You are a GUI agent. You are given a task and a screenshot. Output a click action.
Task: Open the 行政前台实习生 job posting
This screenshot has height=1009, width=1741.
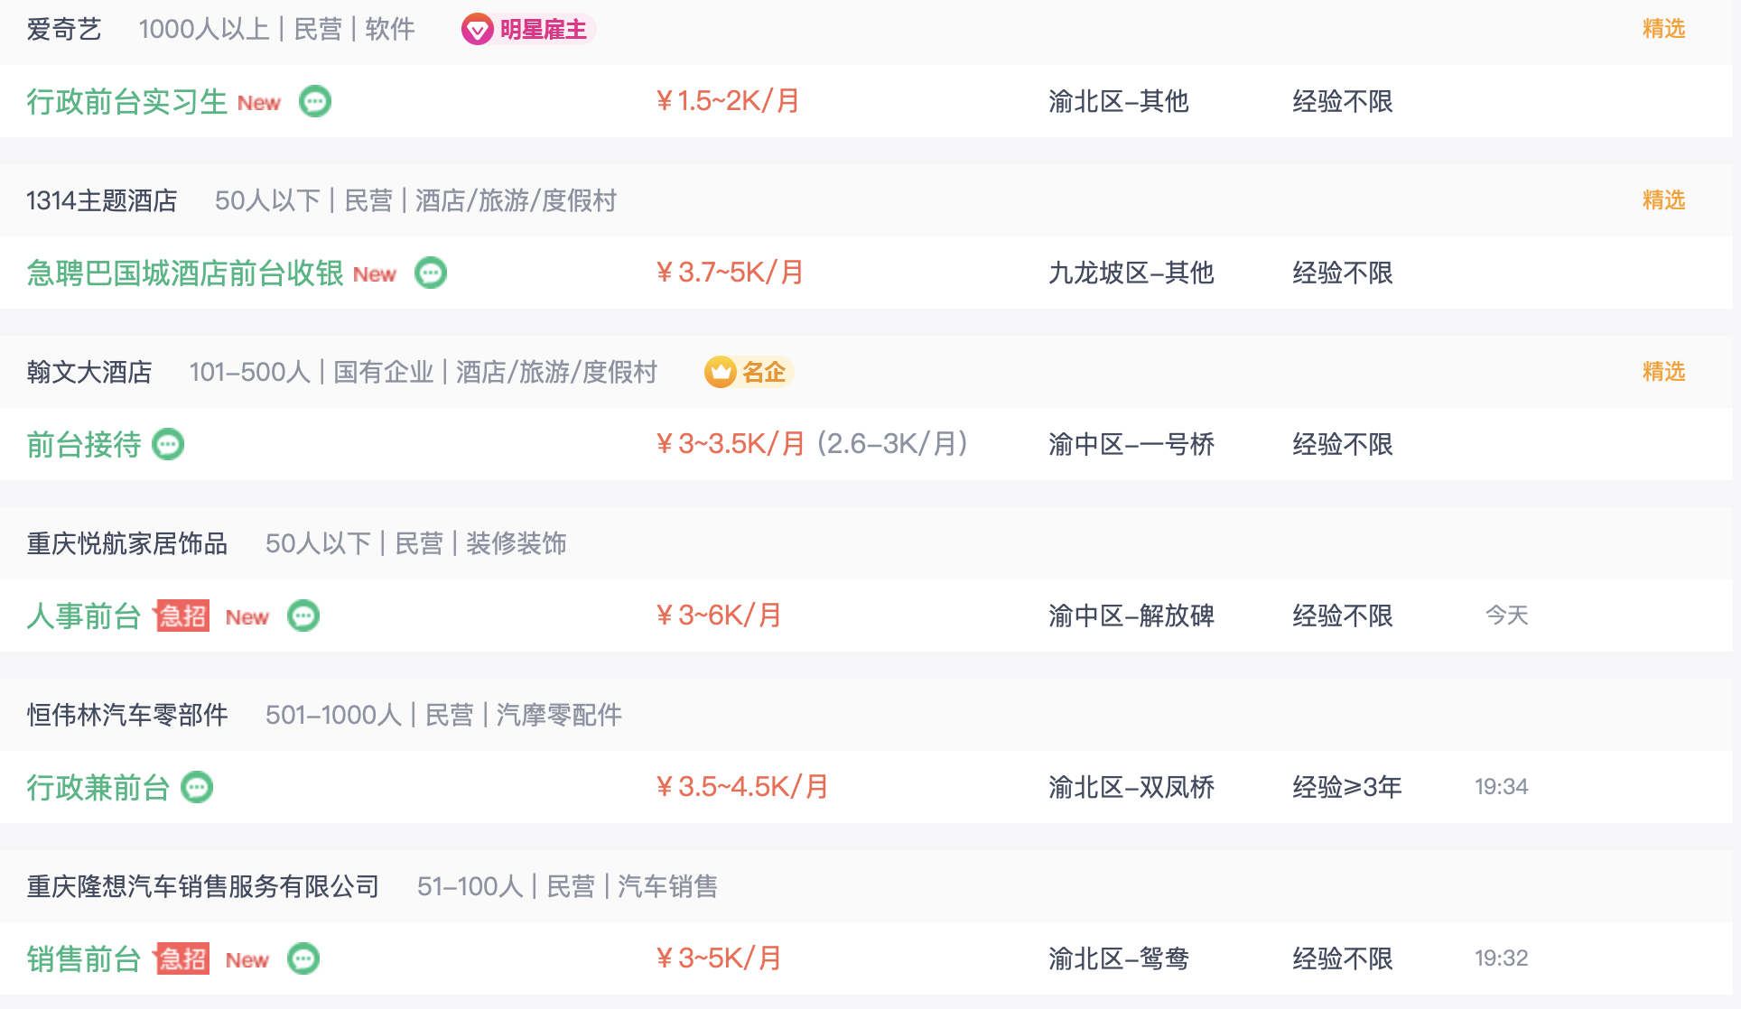pos(126,101)
